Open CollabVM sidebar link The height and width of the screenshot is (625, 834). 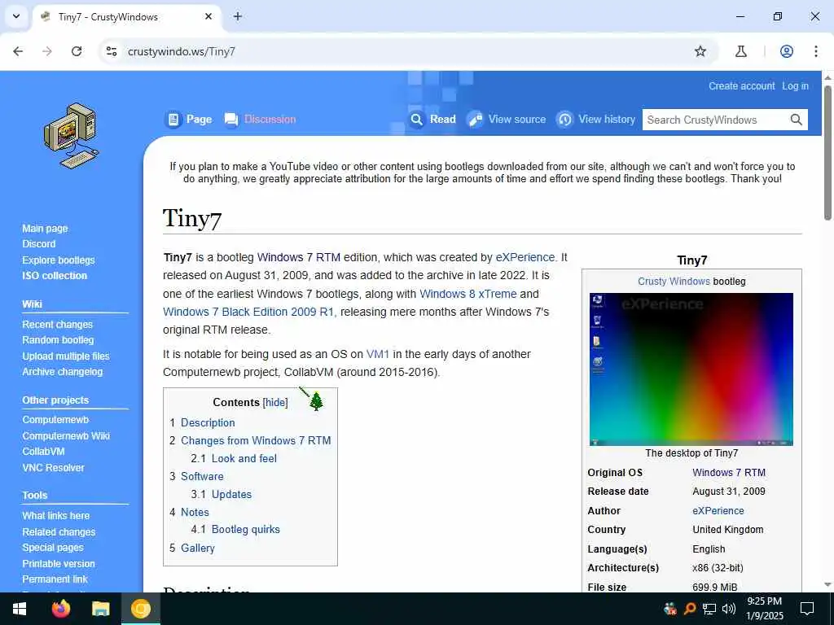point(43,451)
